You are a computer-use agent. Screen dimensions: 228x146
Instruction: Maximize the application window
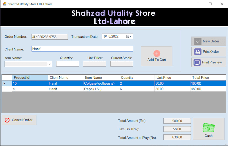coord(210,4)
